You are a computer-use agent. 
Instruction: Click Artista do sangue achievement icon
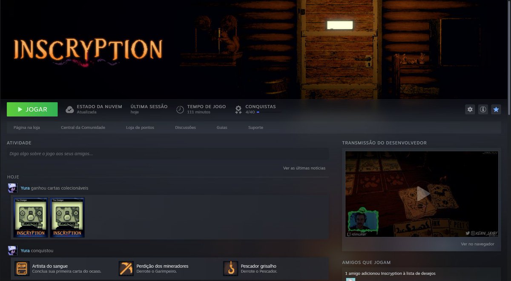22,268
